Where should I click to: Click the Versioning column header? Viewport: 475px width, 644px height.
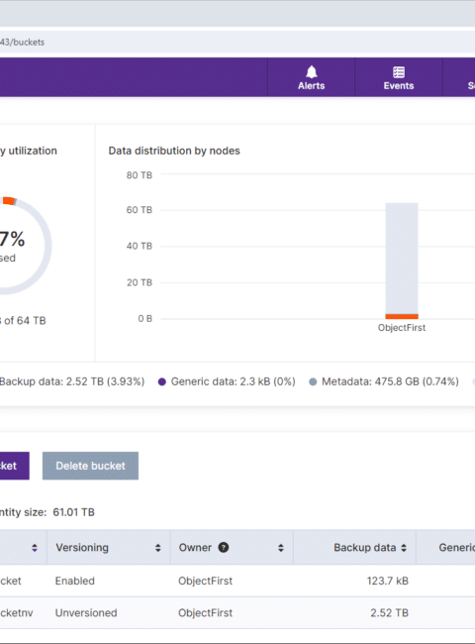point(108,548)
